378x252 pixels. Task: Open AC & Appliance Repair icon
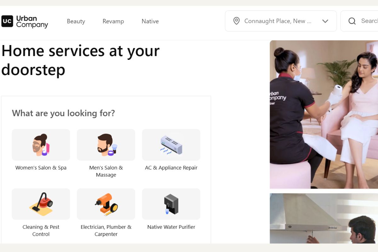coord(171,145)
